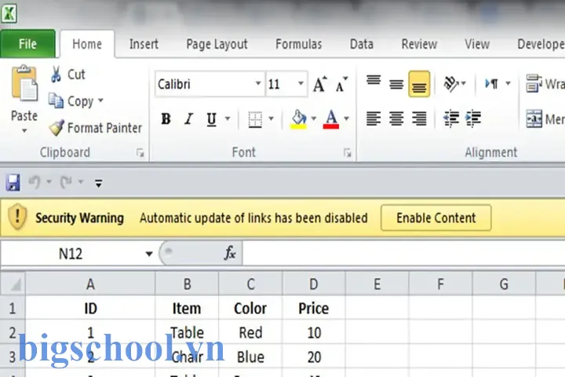Open the font size 11 dropdown
Image resolution: width=565 pixels, height=377 pixels.
301,84
